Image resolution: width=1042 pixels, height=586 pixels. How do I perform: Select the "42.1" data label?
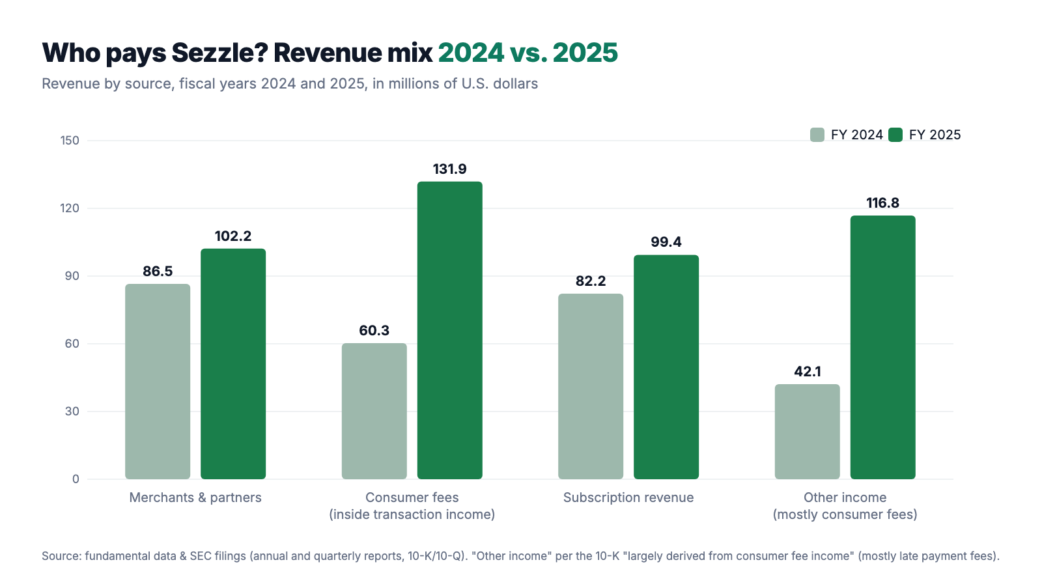[x=808, y=371]
